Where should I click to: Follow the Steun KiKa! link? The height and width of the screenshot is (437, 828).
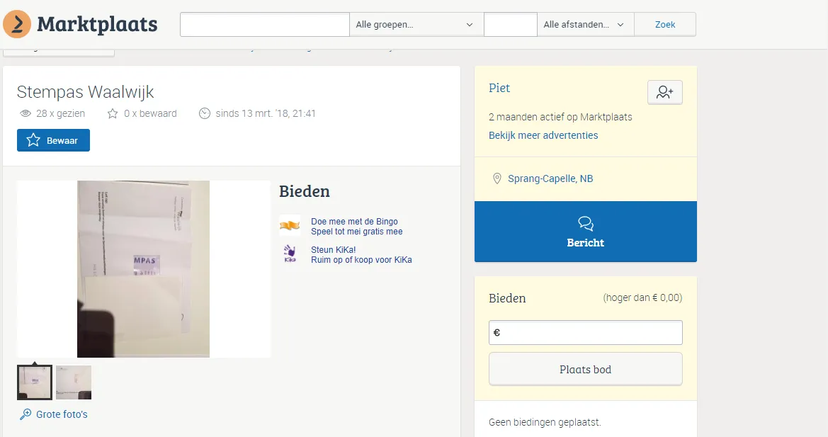click(333, 250)
